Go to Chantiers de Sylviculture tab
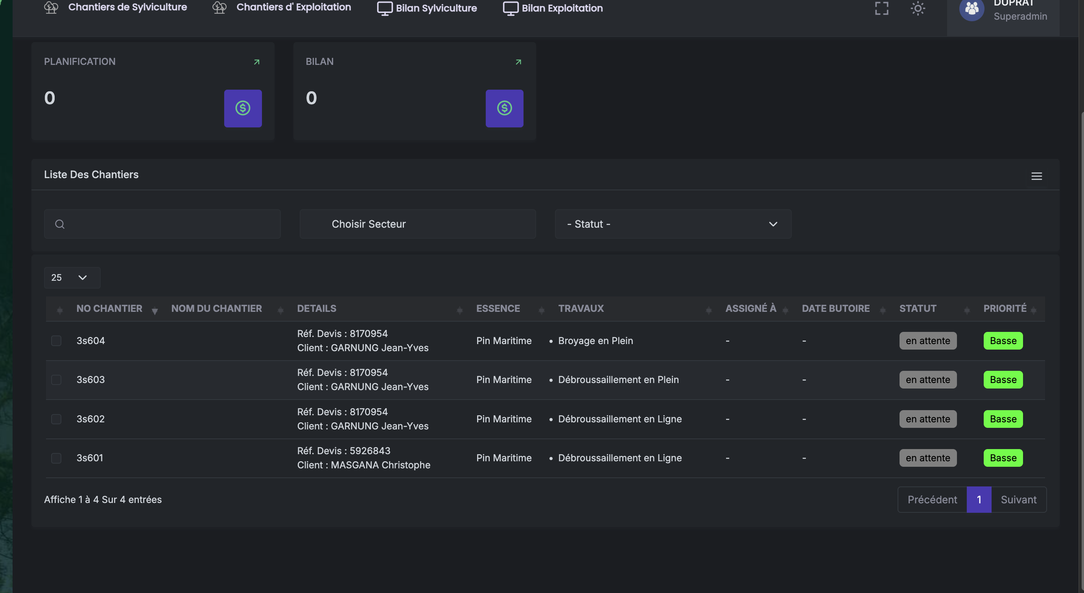 [x=115, y=7]
